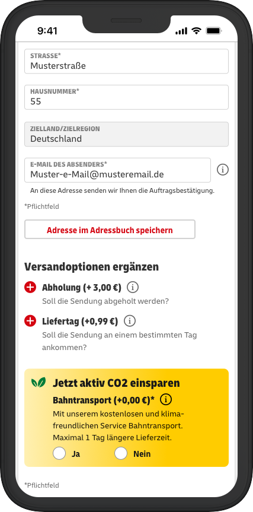Tap the Abholung (+ 3,00 €) label
The image size is (253, 512).
(x=82, y=288)
